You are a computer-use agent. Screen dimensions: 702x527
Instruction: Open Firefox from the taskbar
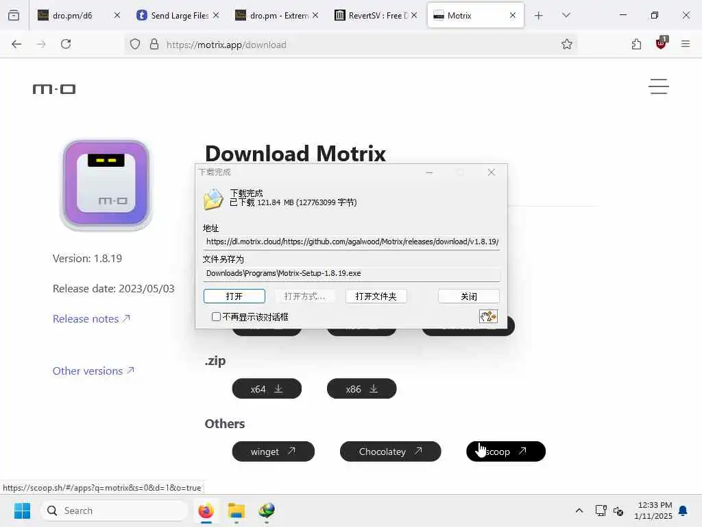pyautogui.click(x=206, y=511)
